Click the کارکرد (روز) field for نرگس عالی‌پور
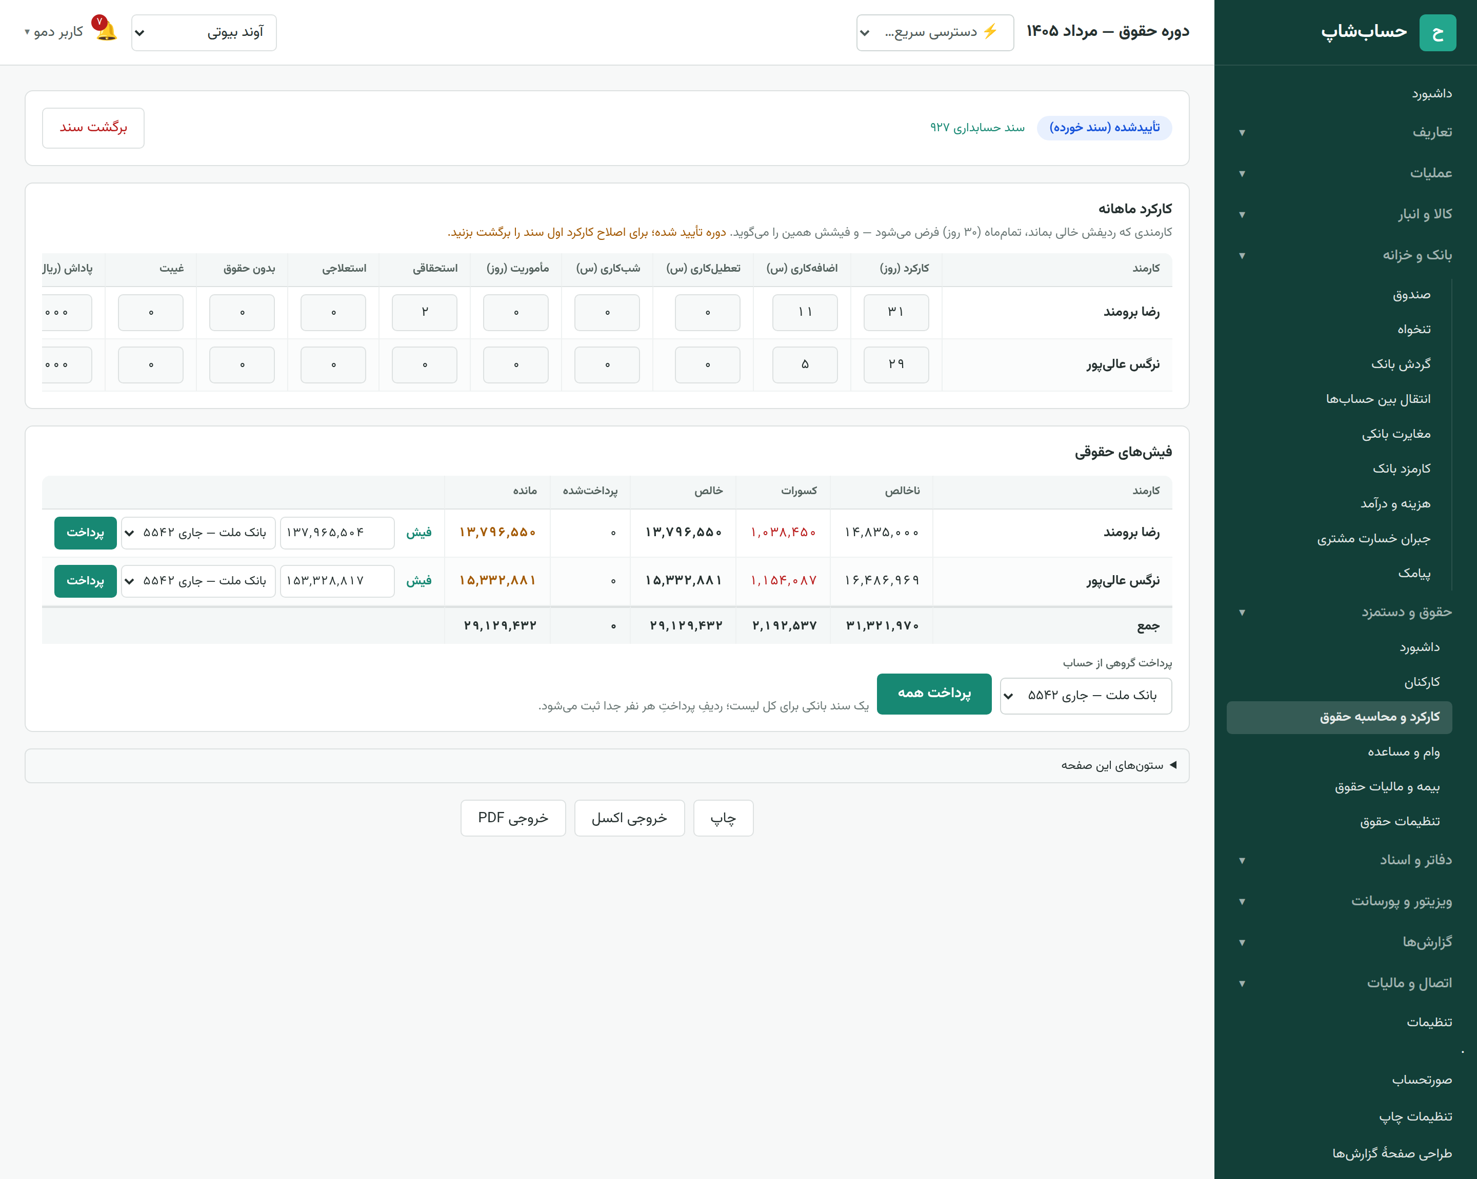The image size is (1477, 1179). point(896,364)
